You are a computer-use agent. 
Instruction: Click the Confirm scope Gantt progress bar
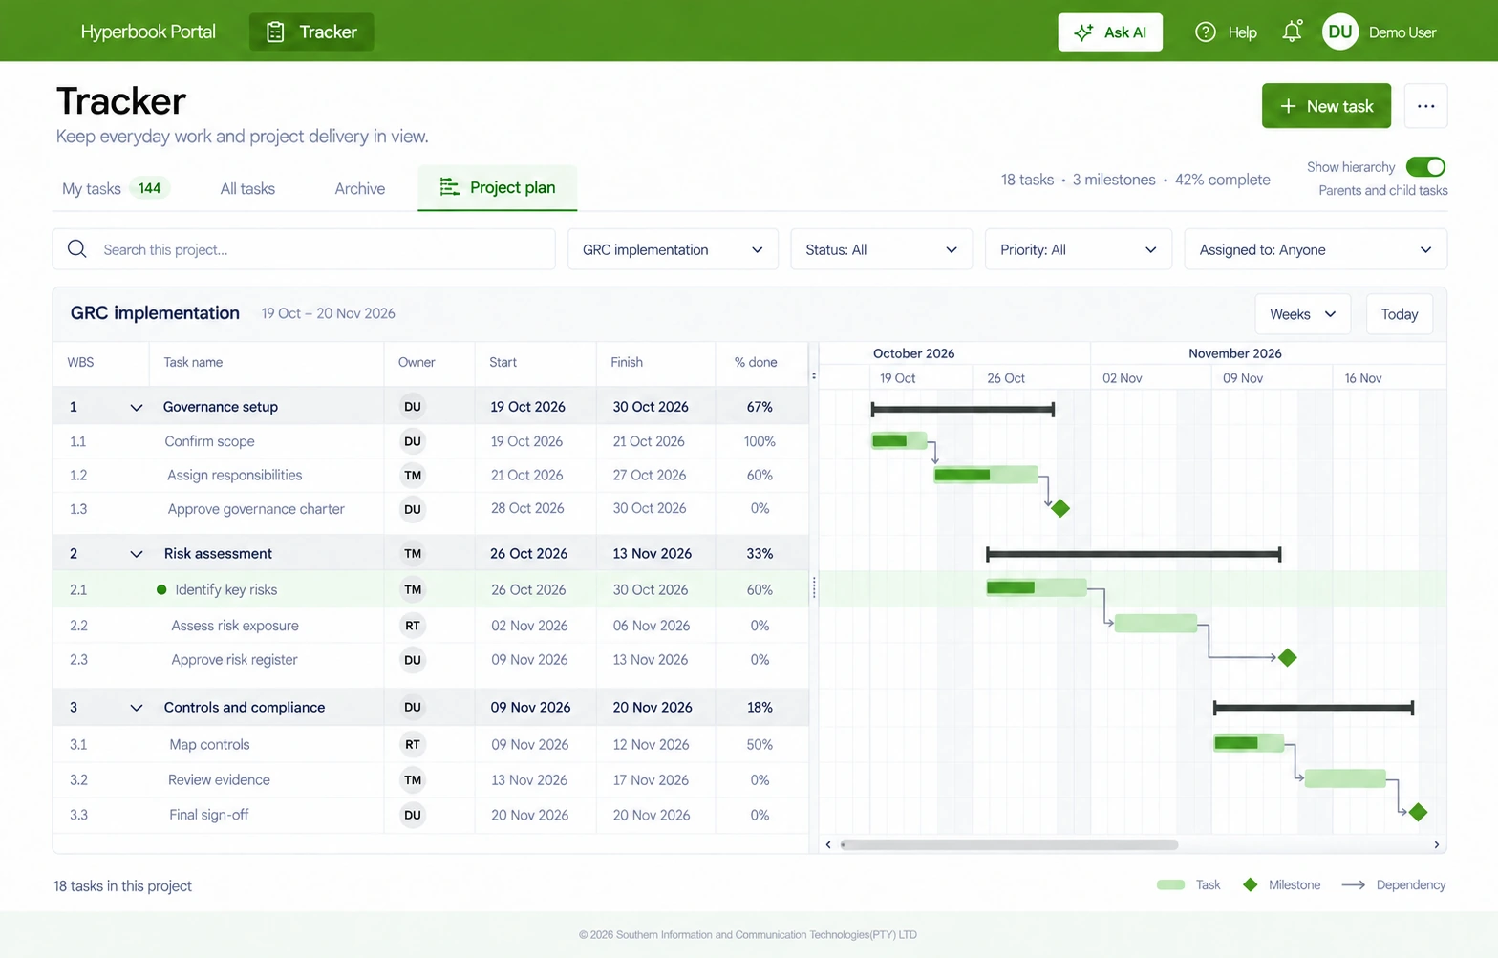899,440
